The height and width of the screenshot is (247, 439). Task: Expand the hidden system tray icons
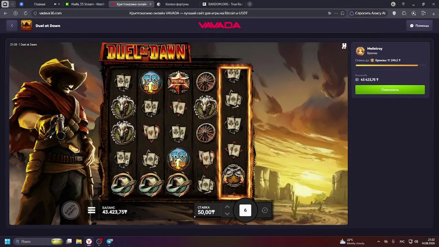point(379,242)
